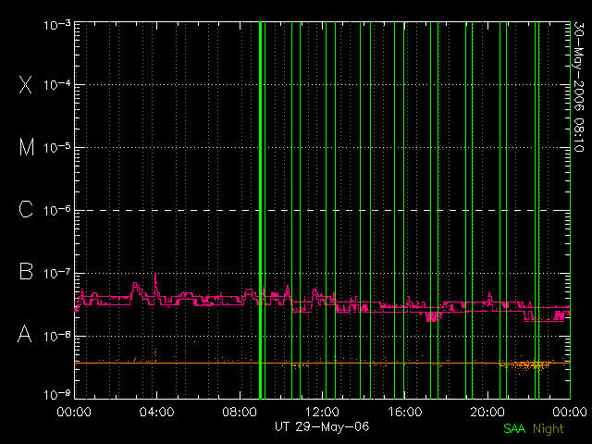The width and height of the screenshot is (592, 444).
Task: Click the 10^-3 y-axis tick label
Action: tap(57, 25)
